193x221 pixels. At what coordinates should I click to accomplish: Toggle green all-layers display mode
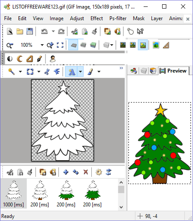[93, 45]
